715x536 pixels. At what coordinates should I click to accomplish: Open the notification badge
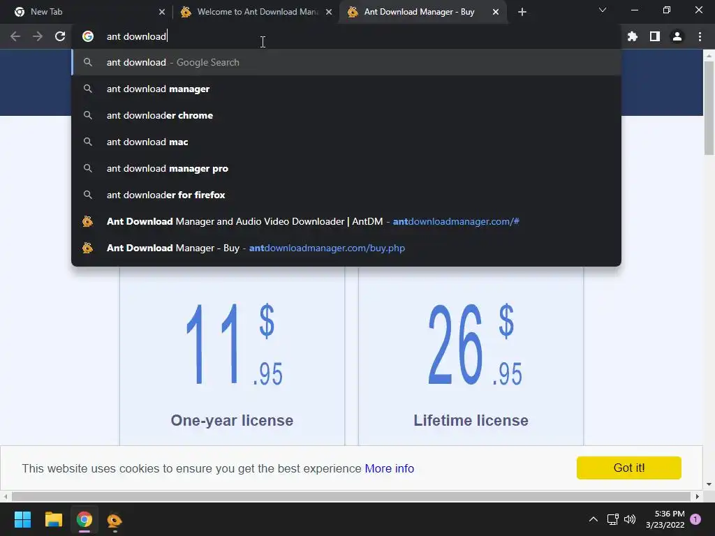click(695, 519)
